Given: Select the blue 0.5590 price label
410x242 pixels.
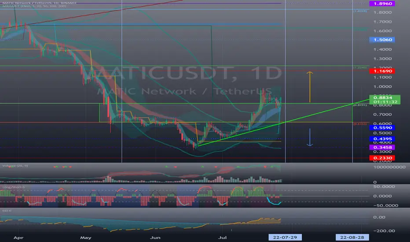Looking at the screenshot, I should click(x=382, y=128).
